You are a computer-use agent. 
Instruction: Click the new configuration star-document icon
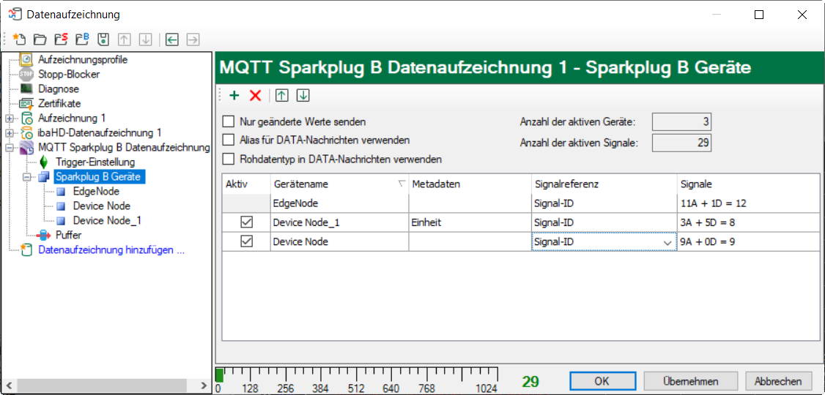(20, 39)
